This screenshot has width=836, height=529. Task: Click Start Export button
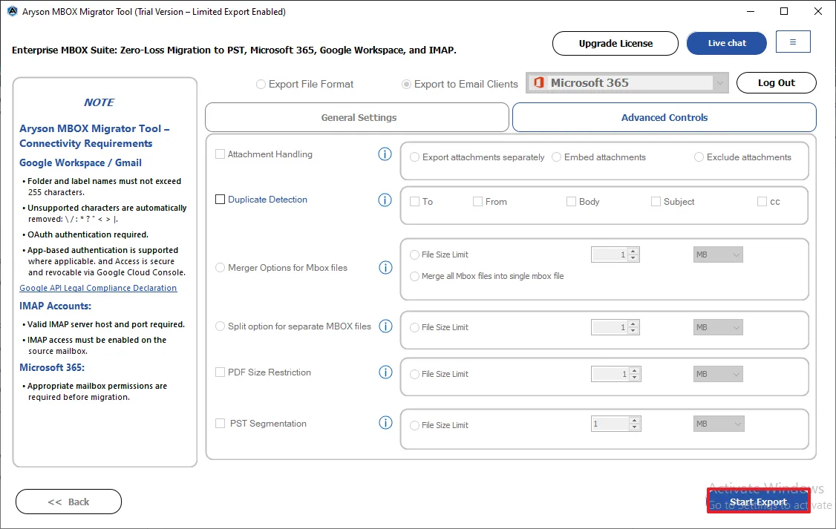pyautogui.click(x=758, y=502)
